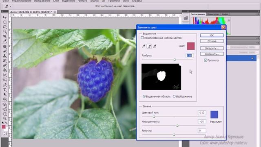This screenshot has height=147, width=261.
Task: Open the layer opacity dropdown arrow
Action: click(257, 47)
